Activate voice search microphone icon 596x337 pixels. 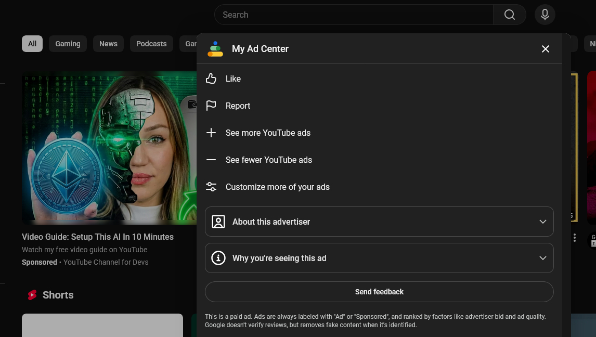[x=545, y=15]
